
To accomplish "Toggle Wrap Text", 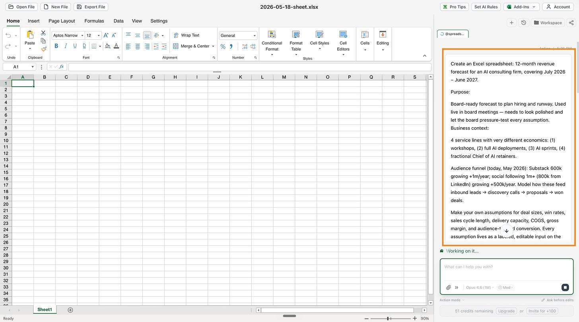I will tap(187, 35).
